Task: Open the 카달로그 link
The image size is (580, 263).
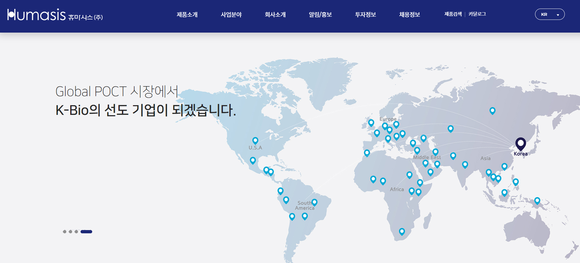Action: 477,14
